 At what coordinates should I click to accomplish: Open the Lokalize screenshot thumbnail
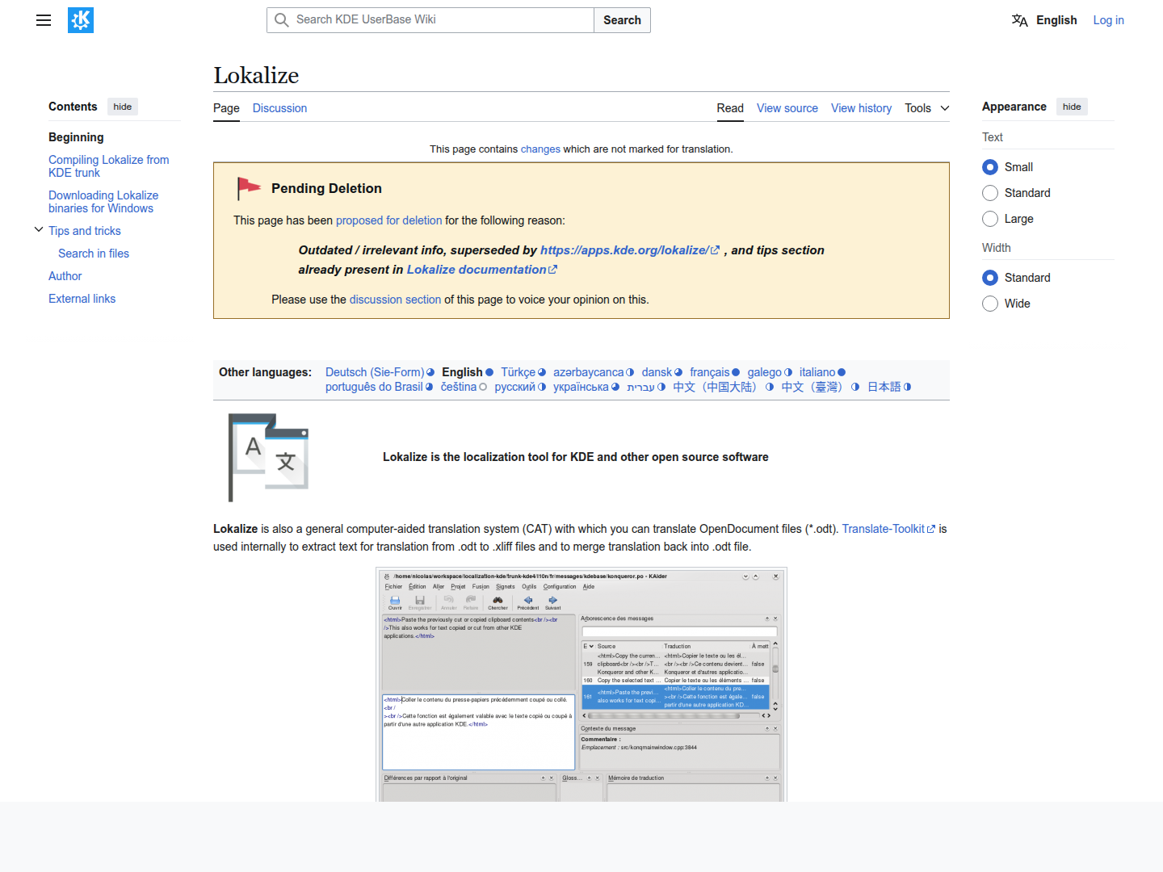click(581, 685)
